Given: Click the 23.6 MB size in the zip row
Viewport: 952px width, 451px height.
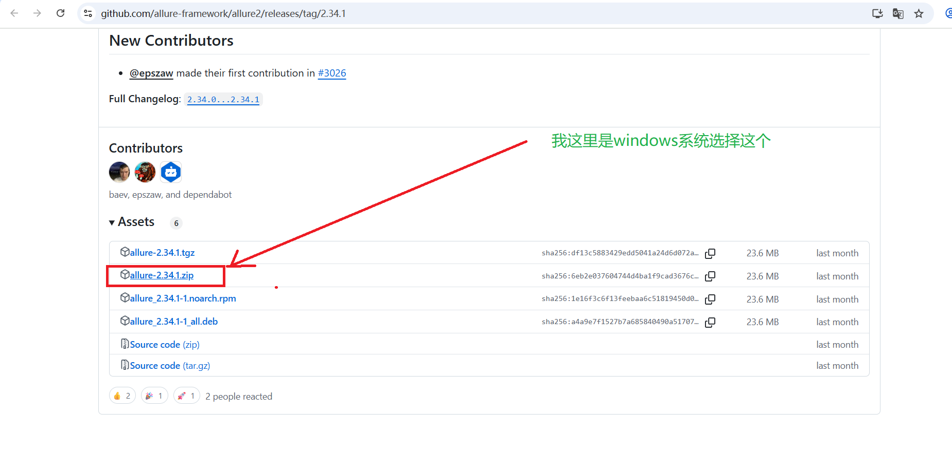Looking at the screenshot, I should (x=763, y=276).
